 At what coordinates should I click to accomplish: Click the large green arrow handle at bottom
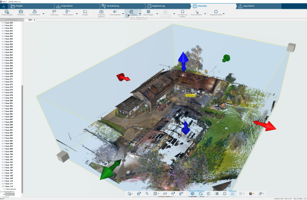(x=110, y=170)
